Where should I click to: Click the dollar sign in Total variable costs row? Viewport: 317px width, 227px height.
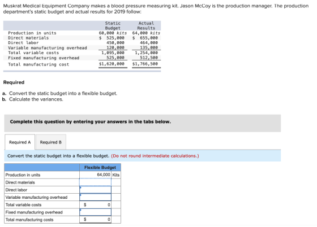pos(85,204)
